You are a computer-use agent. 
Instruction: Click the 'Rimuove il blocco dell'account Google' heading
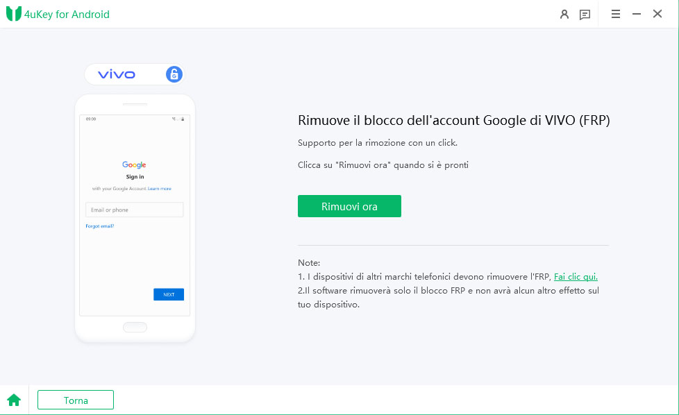point(453,120)
